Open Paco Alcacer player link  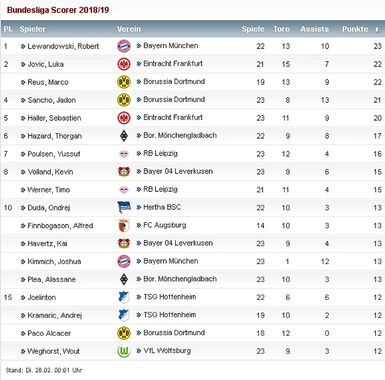point(49,333)
